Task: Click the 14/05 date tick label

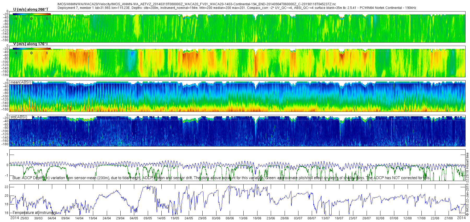Action: point(161,218)
